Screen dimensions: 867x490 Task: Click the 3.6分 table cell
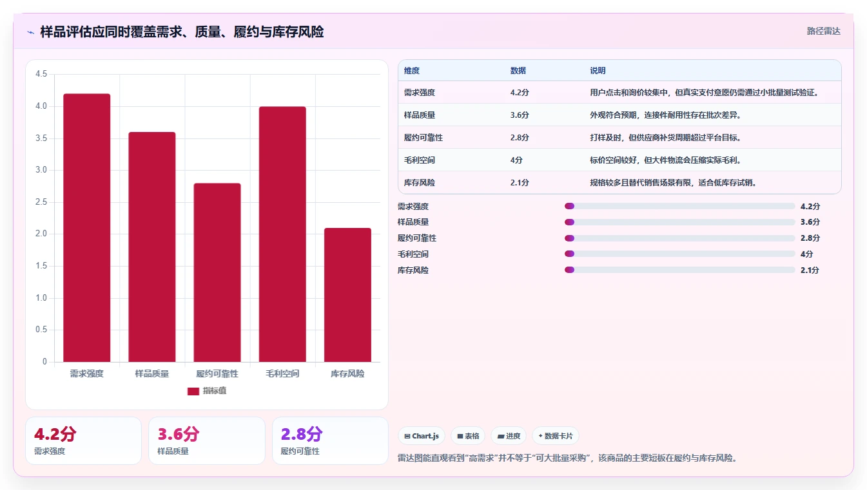(520, 115)
